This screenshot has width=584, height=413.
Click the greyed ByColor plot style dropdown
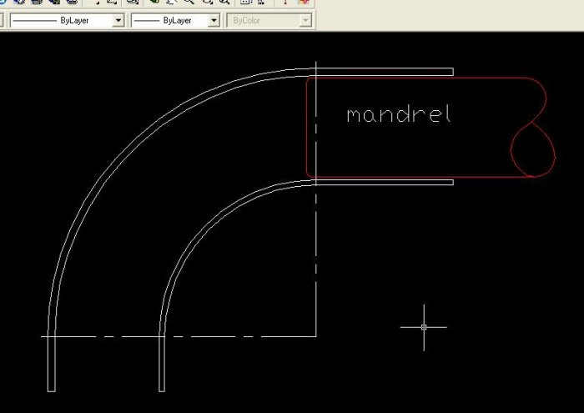tap(269, 21)
